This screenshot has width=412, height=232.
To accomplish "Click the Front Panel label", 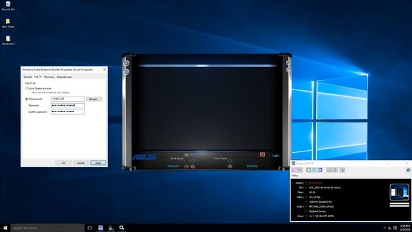I will (220, 159).
